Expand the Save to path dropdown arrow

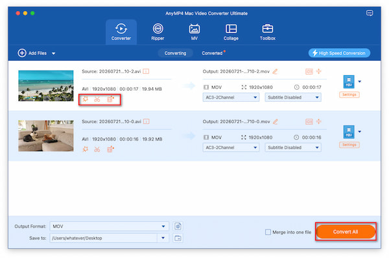(x=163, y=238)
